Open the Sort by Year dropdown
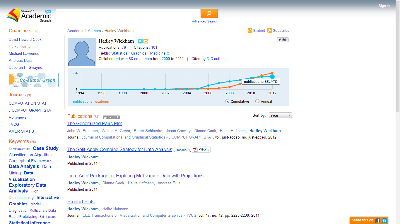 [280, 115]
